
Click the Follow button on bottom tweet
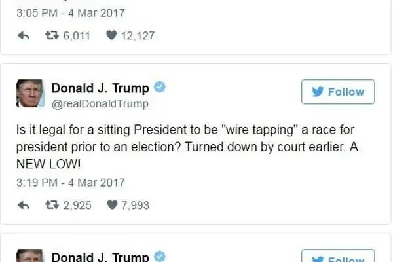pyautogui.click(x=338, y=255)
